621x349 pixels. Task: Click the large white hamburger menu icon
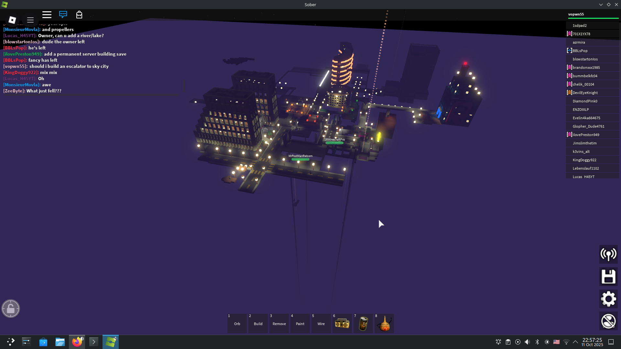pos(47,15)
